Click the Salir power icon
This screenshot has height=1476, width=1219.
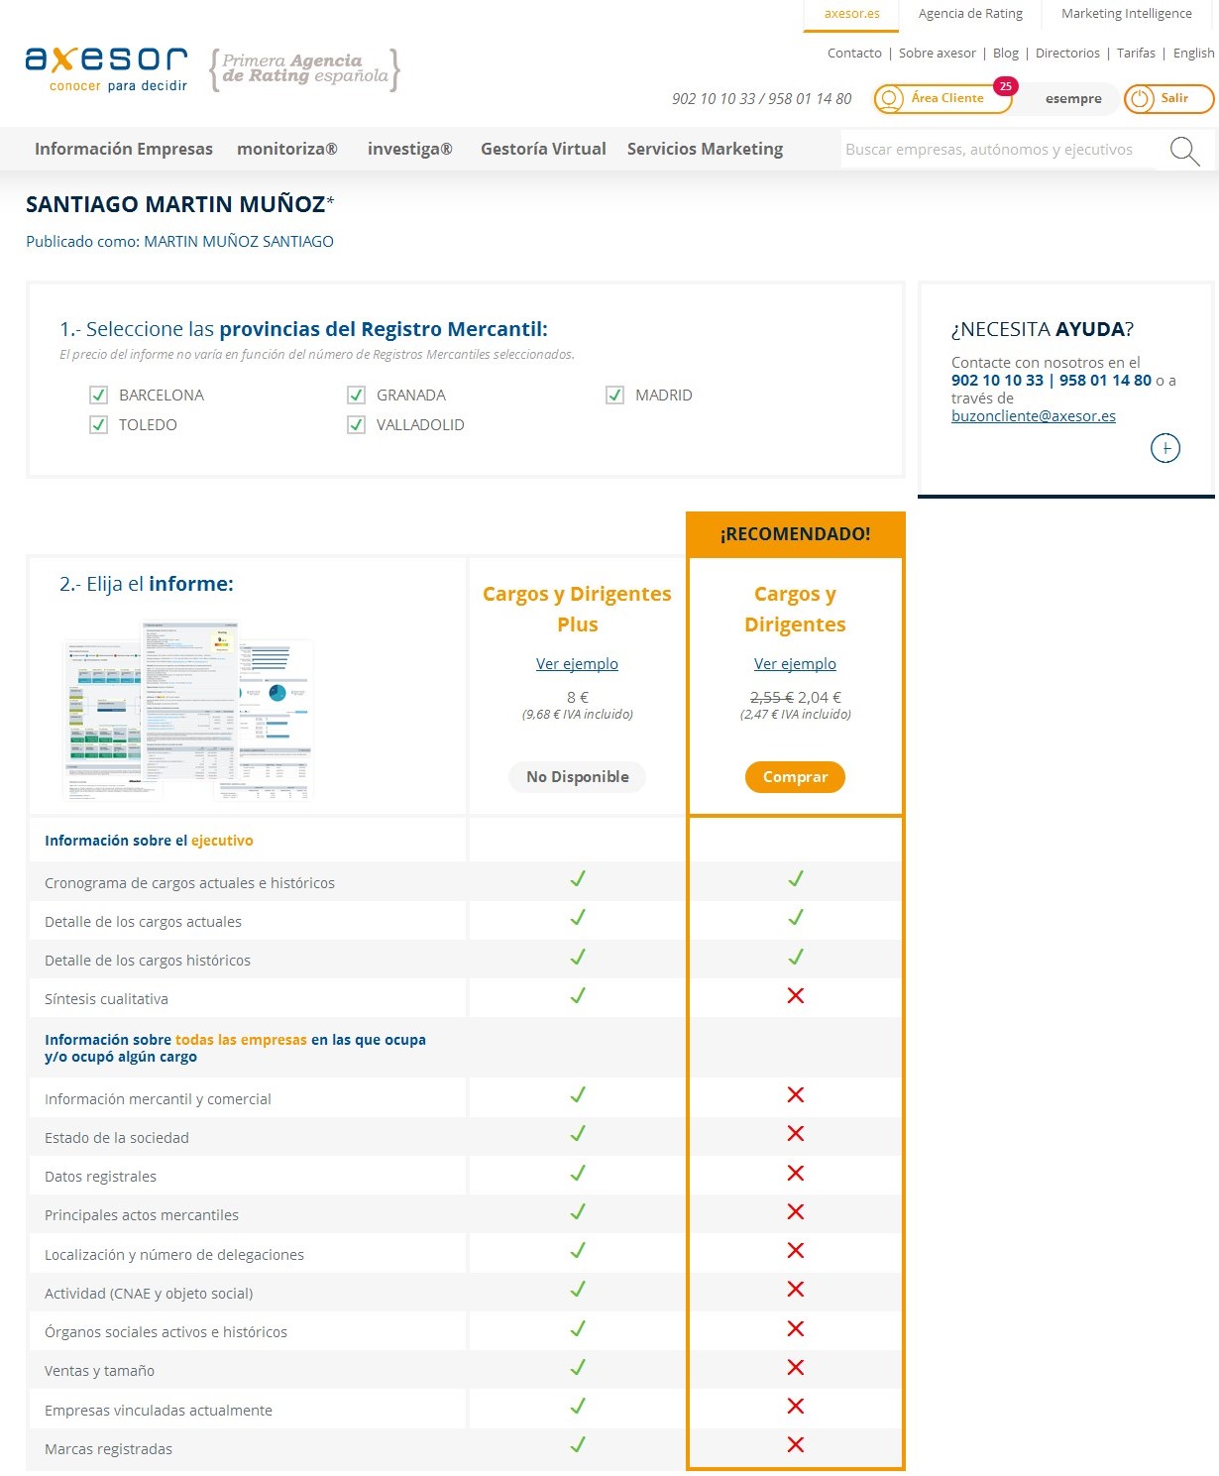1141,98
